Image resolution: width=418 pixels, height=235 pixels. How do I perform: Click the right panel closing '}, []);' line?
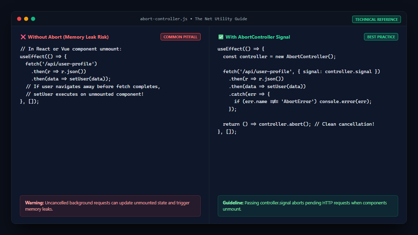pos(227,132)
